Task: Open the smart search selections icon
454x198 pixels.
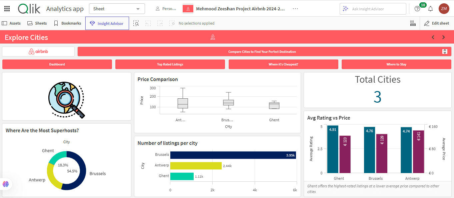Action: (136, 23)
